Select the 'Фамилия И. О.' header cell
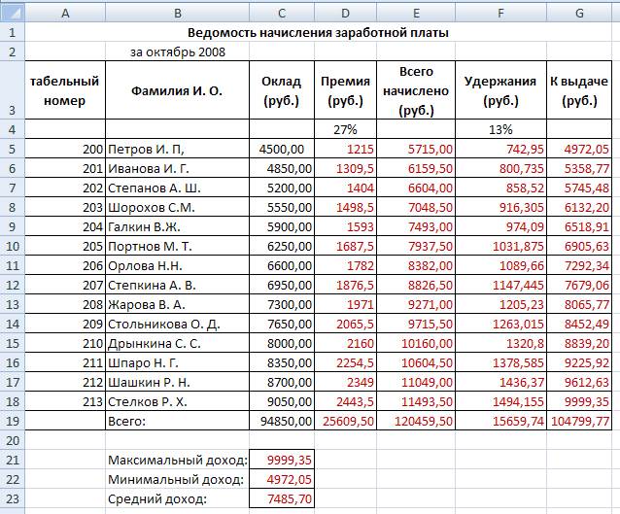620x514 pixels. [x=176, y=89]
